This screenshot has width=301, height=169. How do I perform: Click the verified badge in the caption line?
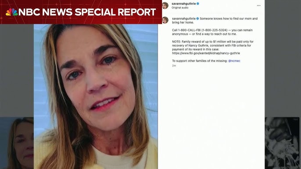coord(197,18)
